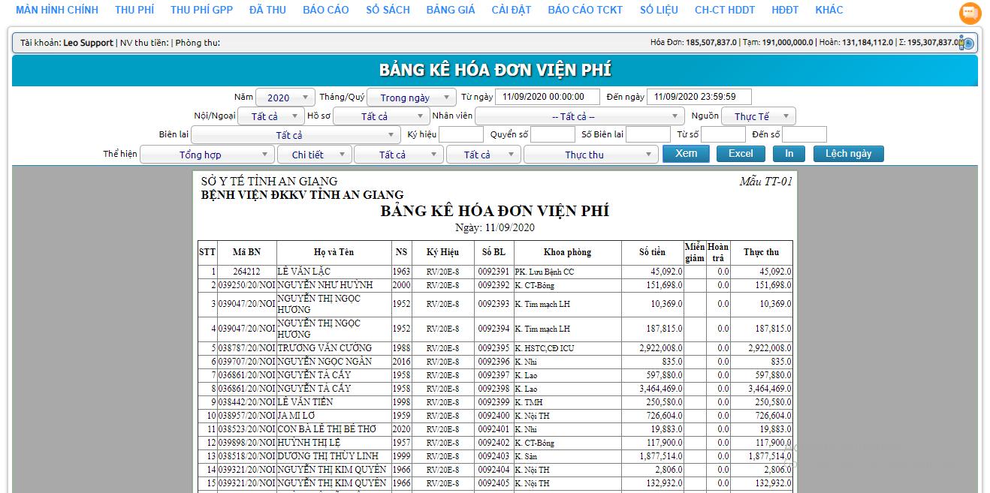Open the orange chat support icon
The width and height of the screenshot is (990, 493).
pos(970,14)
